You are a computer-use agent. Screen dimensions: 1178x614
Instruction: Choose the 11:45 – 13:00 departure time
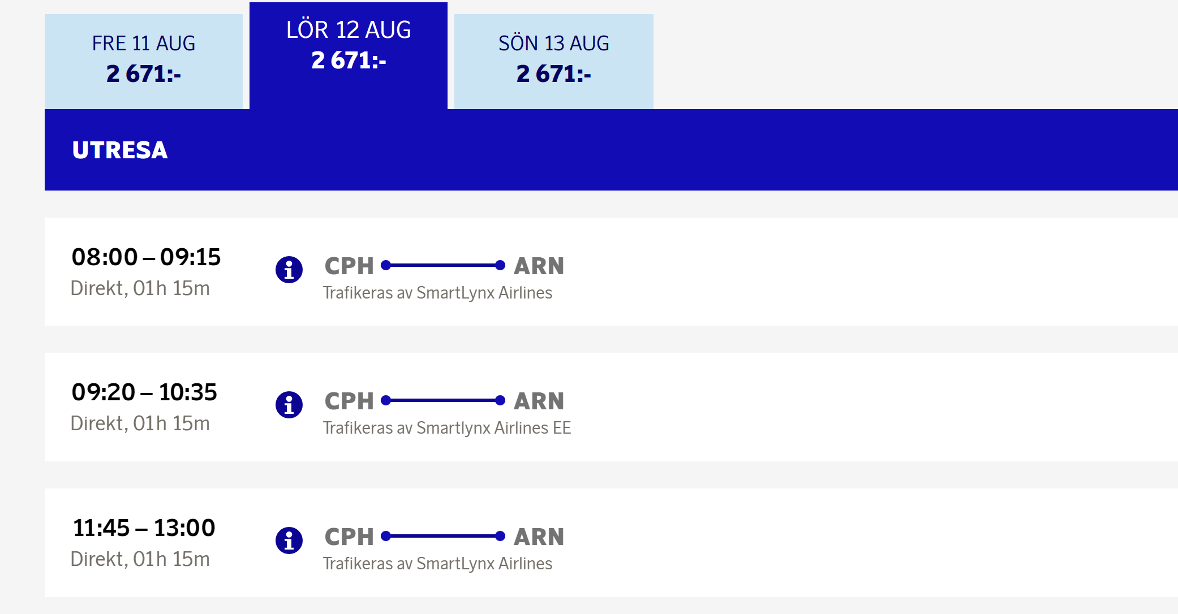[144, 528]
